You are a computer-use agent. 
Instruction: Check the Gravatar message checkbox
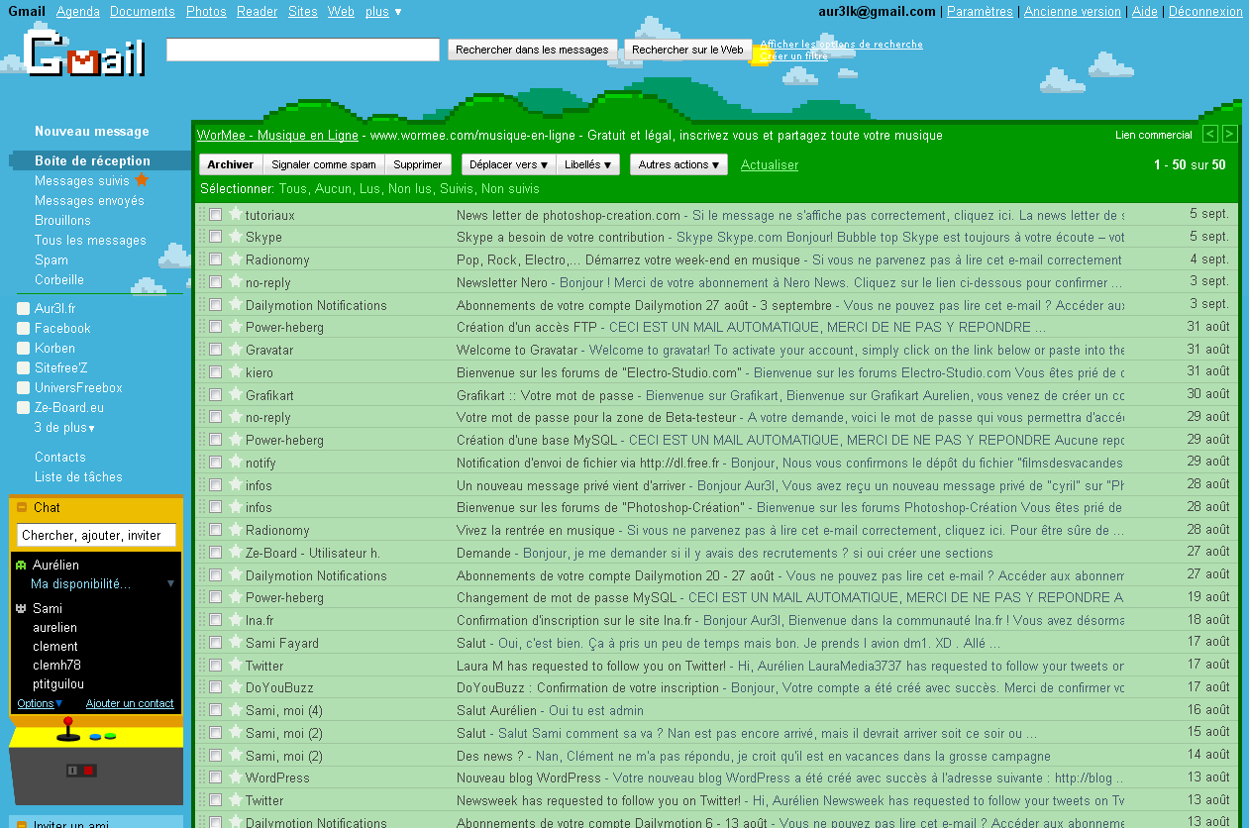tap(215, 350)
